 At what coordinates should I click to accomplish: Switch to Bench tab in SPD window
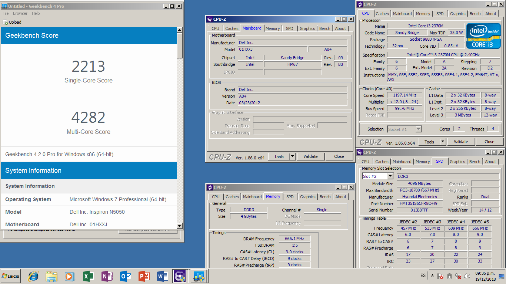coord(475,162)
